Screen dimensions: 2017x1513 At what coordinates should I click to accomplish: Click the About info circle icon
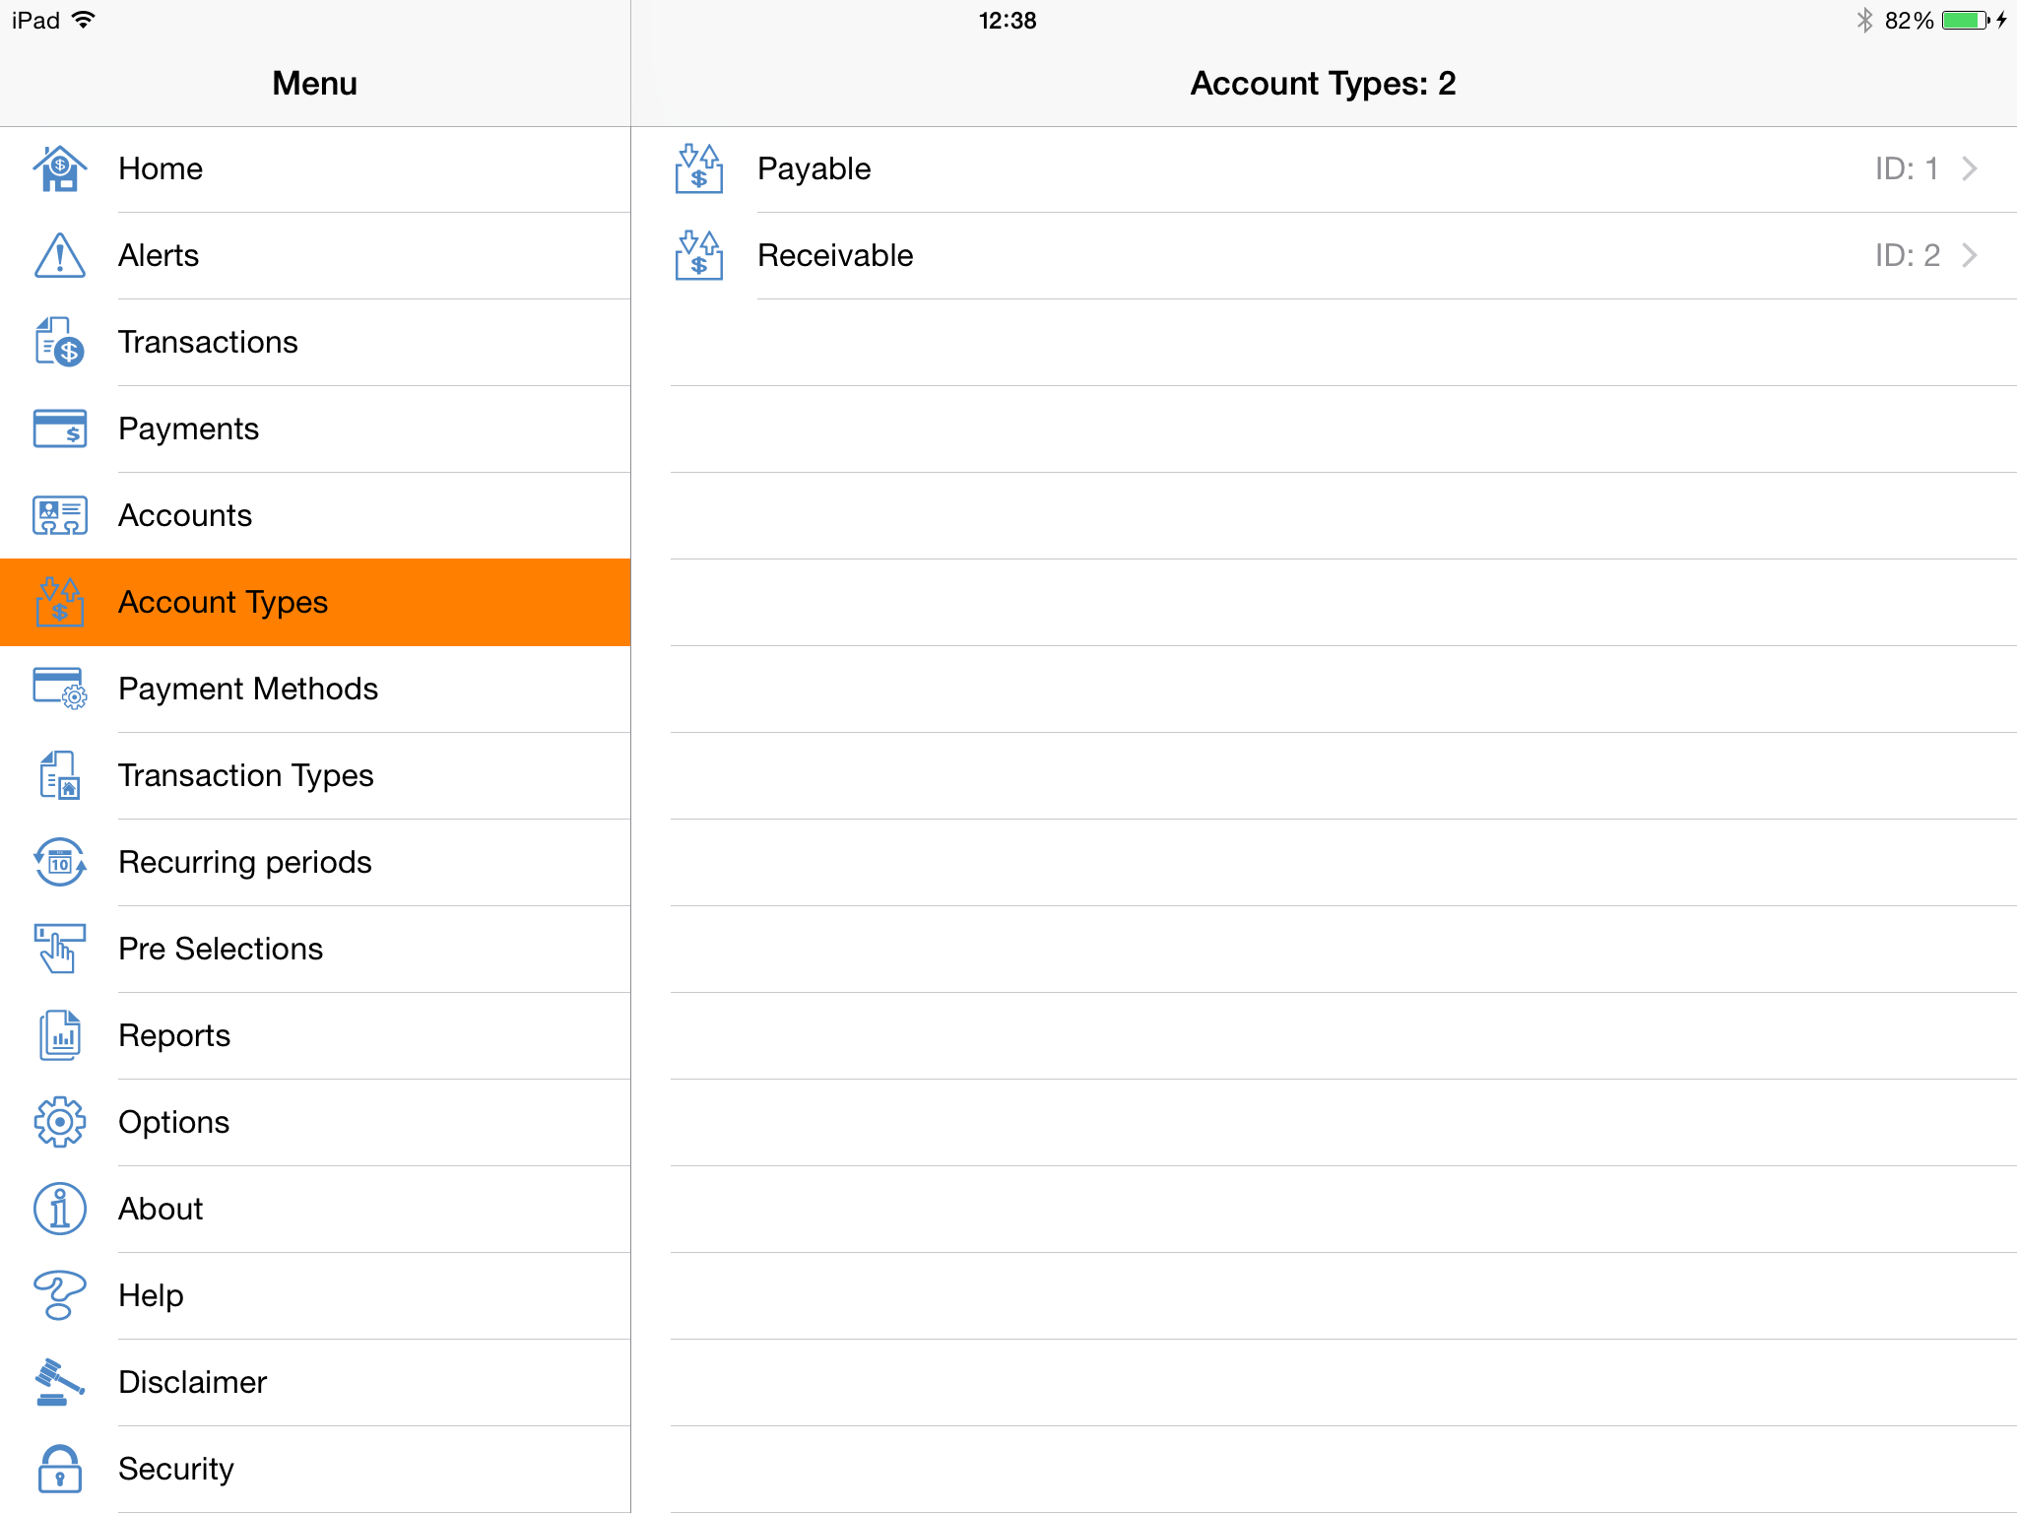coord(60,1210)
